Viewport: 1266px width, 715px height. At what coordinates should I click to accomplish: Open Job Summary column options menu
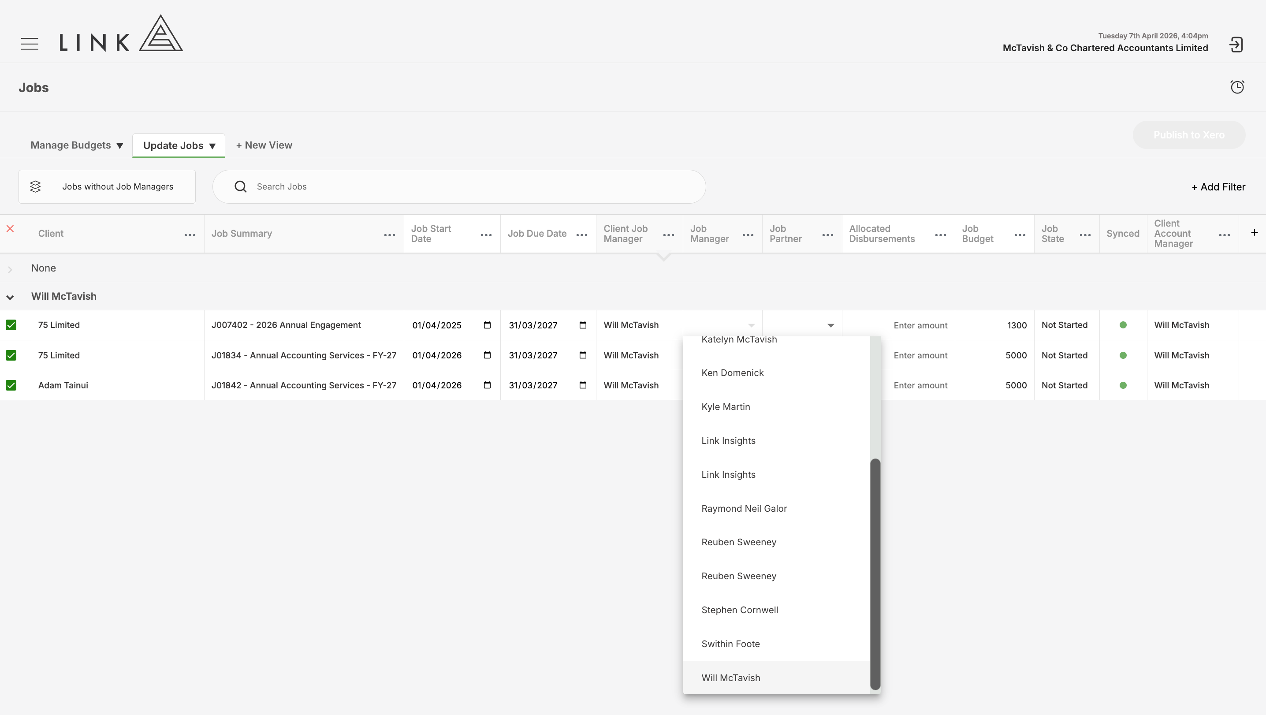(389, 235)
